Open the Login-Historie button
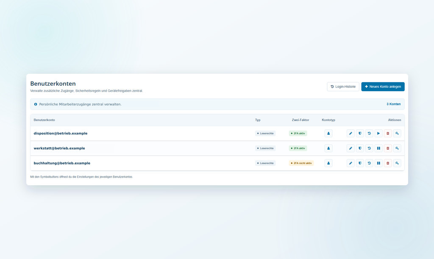 point(343,86)
